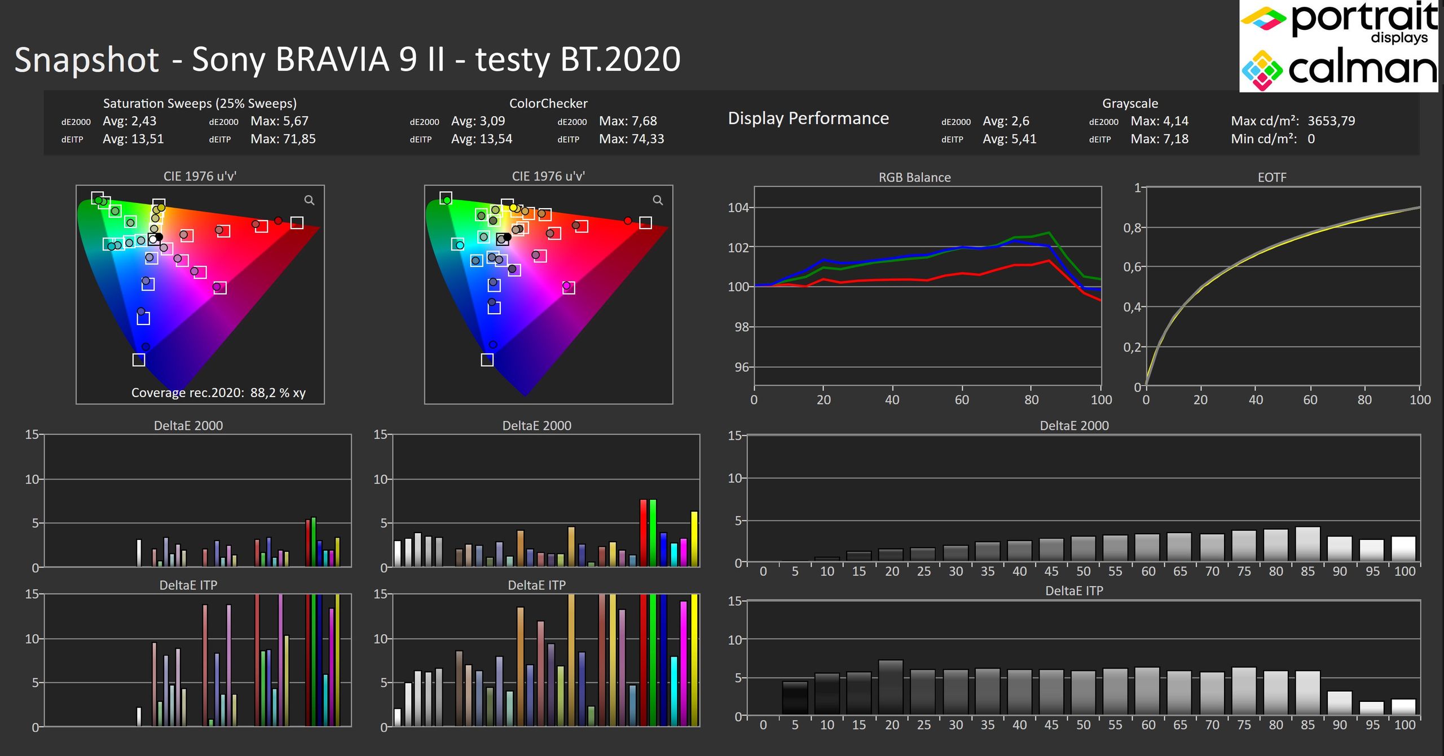Click the Saturation Sweeps dE2000 Avg: 2,43 value
The width and height of the screenshot is (1444, 756).
click(129, 121)
